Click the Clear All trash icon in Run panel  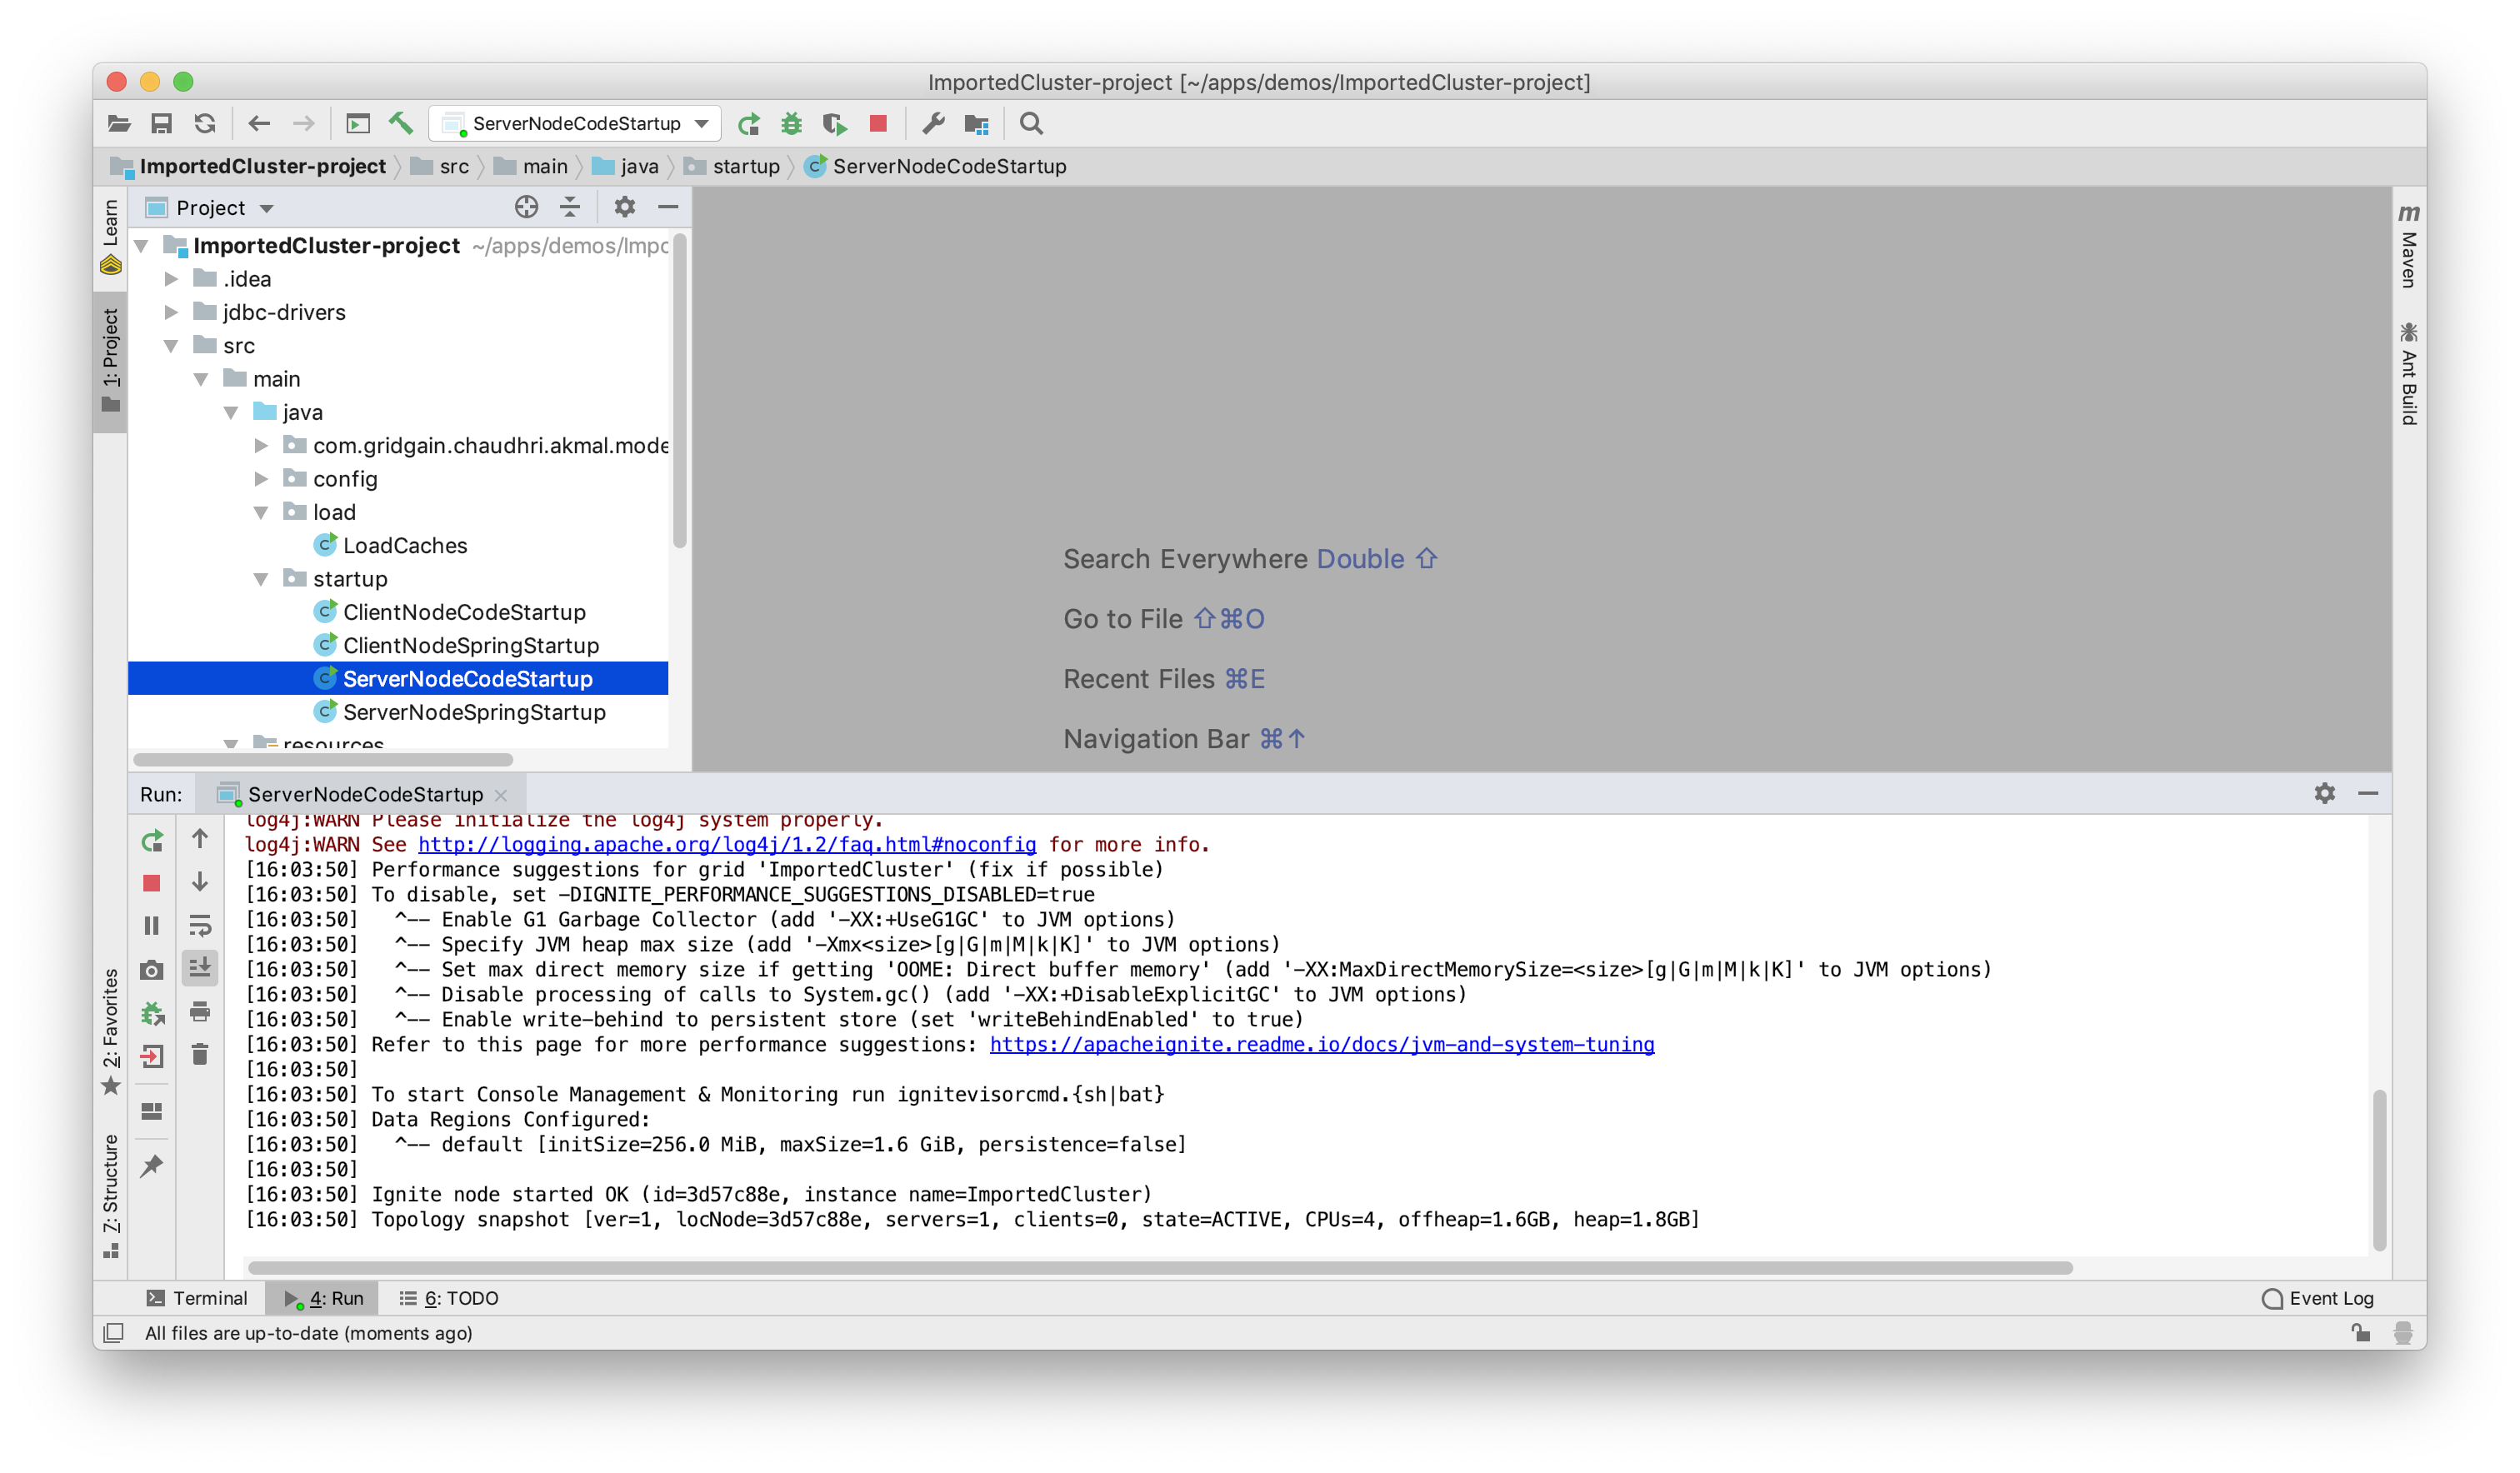click(x=200, y=1054)
